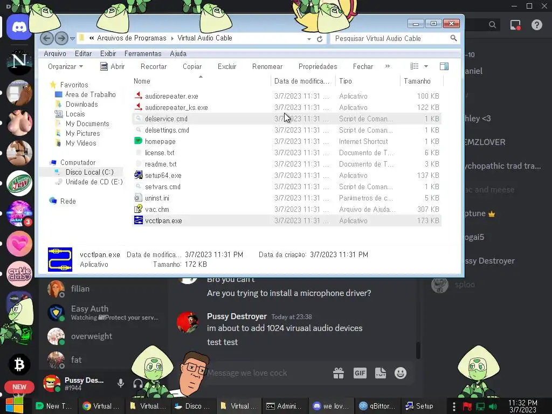The height and width of the screenshot is (414, 552).
Task: Mute microphone in Discord user panel
Action: 121,383
